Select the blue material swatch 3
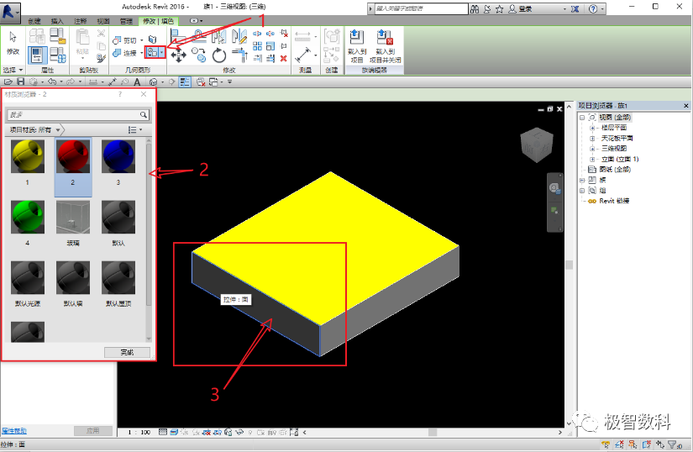693x452 pixels. 118,161
